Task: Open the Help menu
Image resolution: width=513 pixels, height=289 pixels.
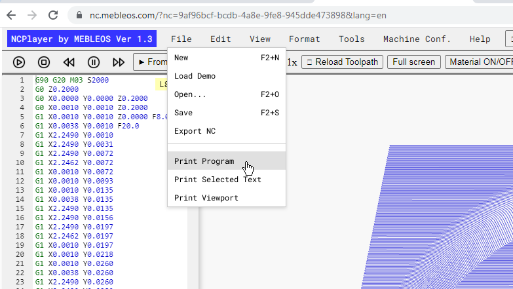Action: (x=480, y=39)
